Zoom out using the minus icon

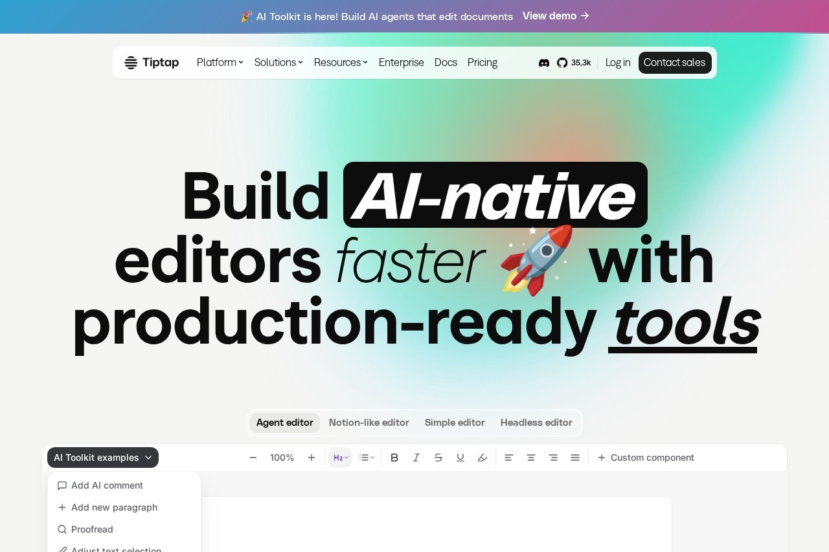253,458
